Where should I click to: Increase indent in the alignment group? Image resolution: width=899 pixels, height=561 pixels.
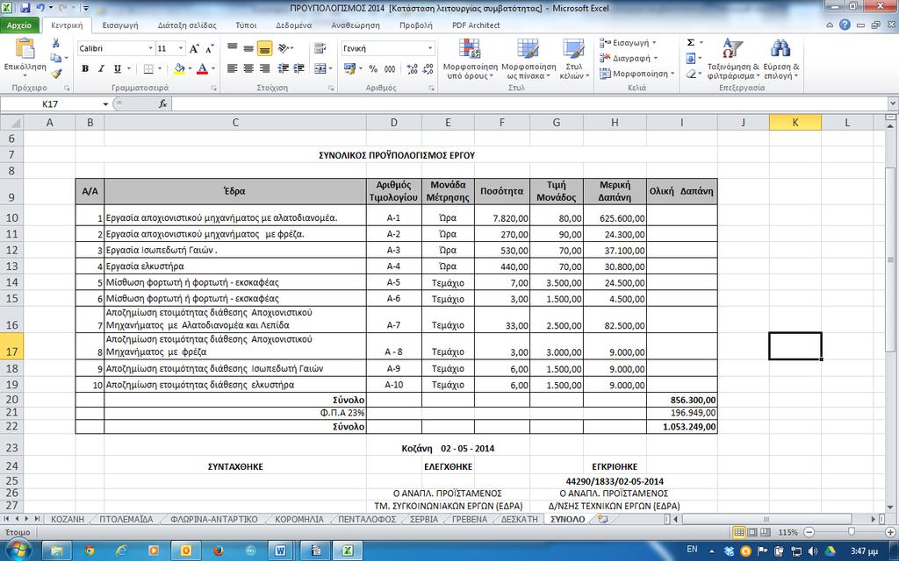298,68
